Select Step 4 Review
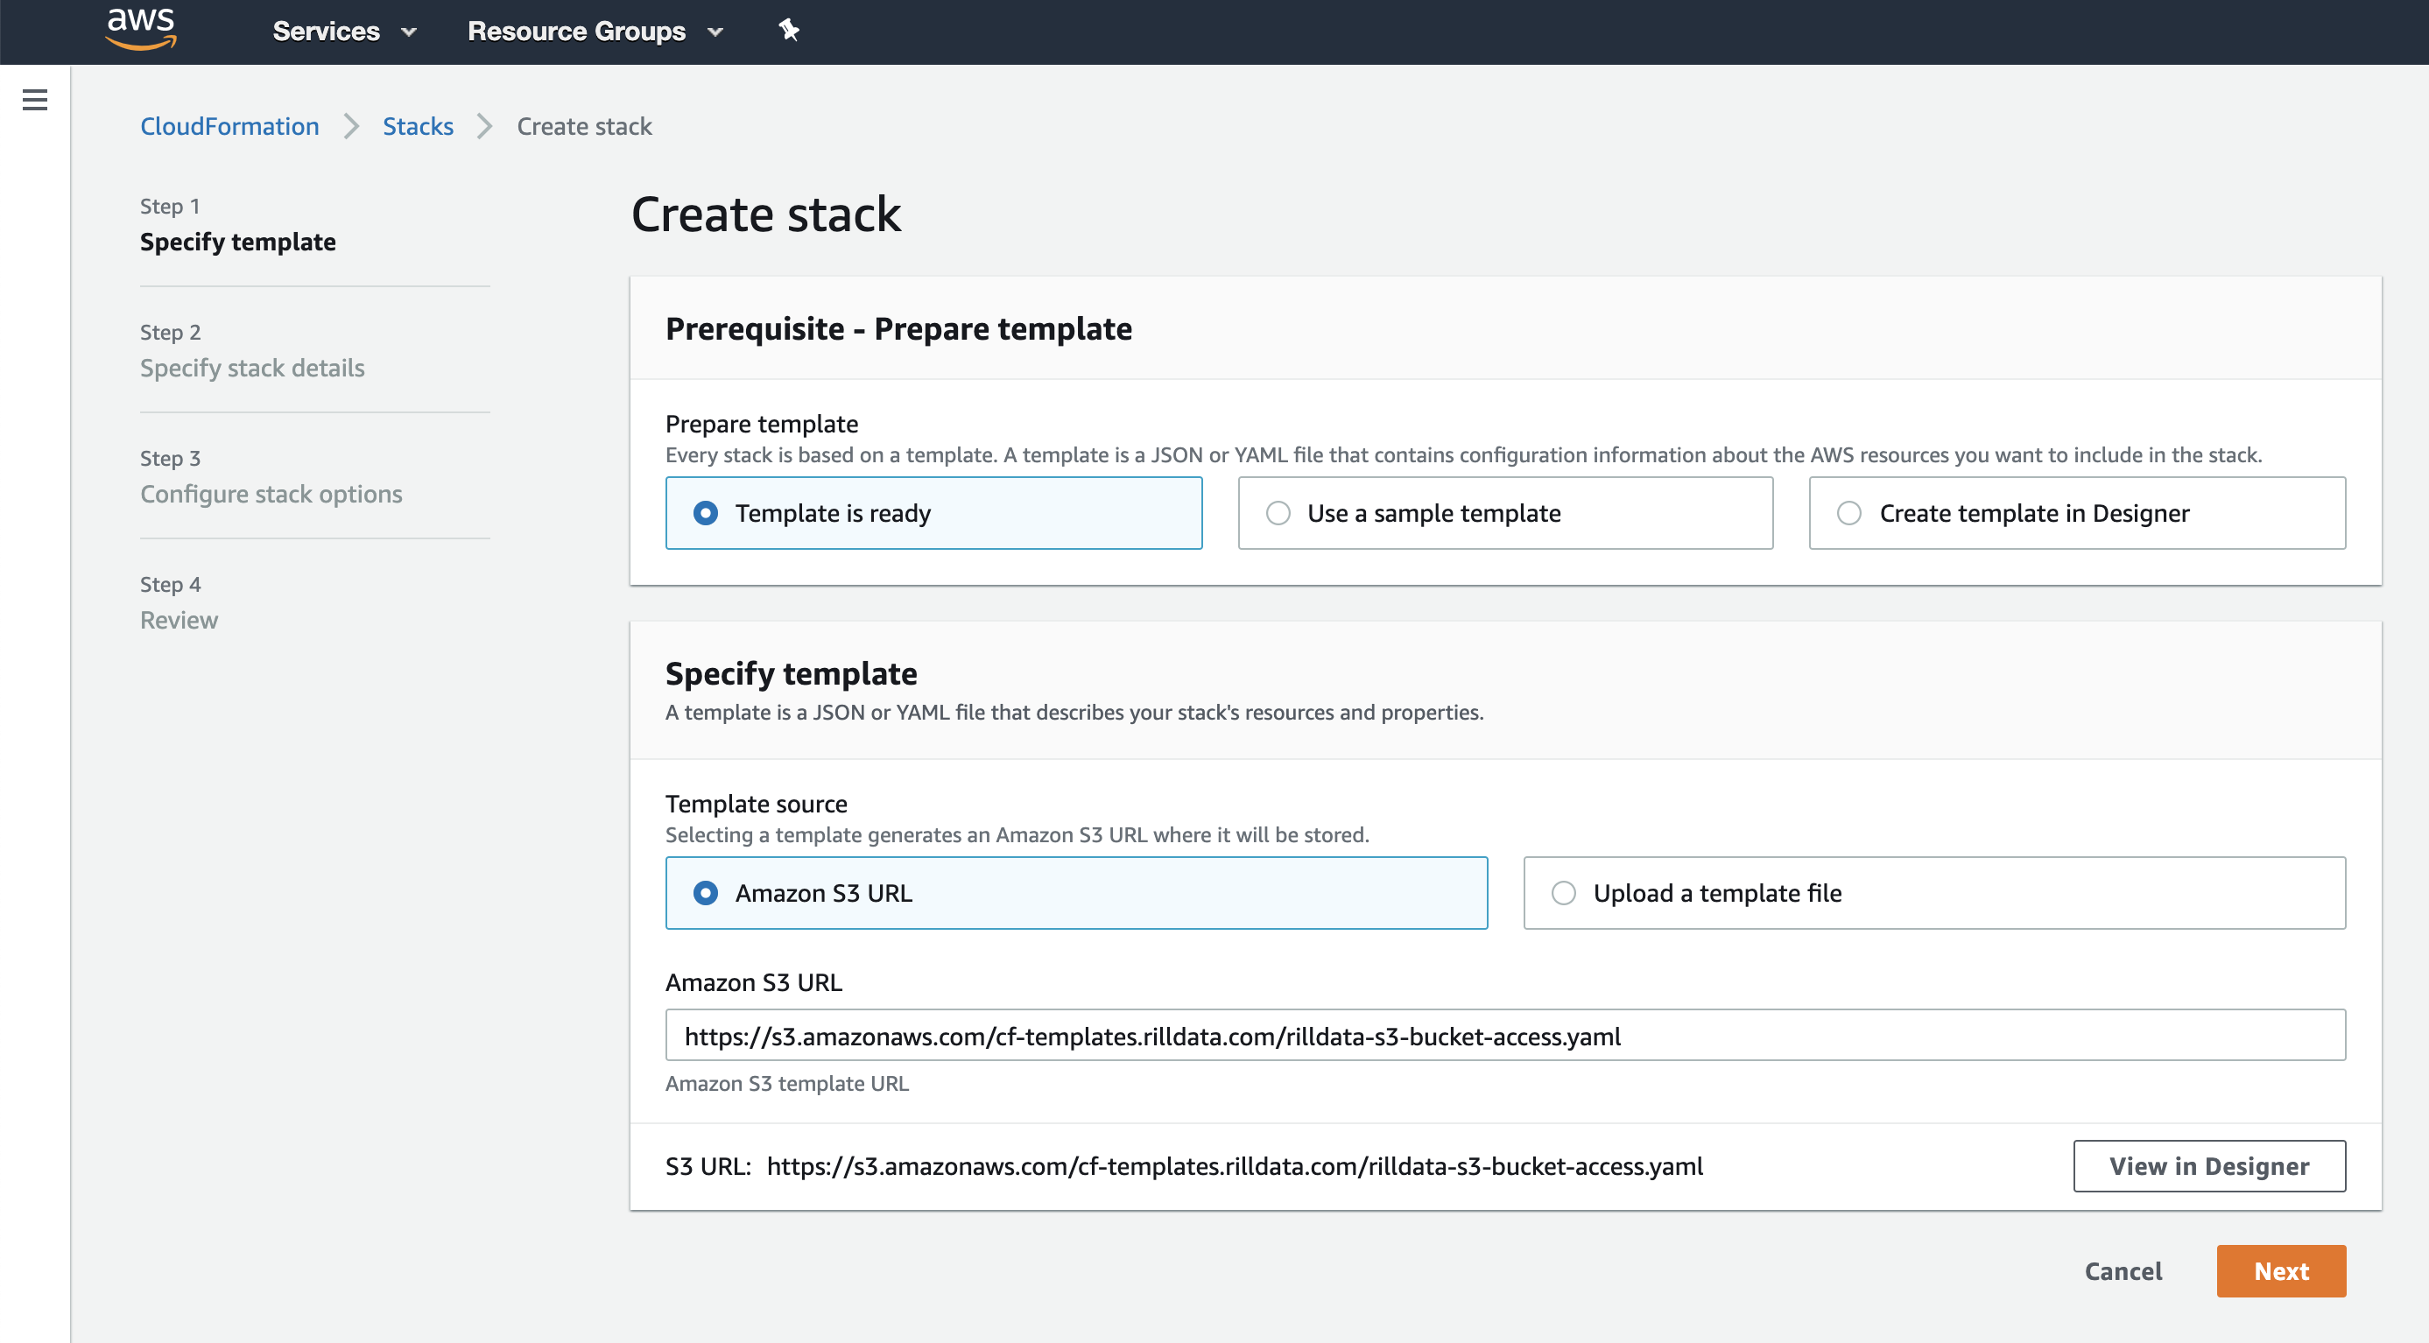Viewport: 2429px width, 1343px height. pos(180,603)
